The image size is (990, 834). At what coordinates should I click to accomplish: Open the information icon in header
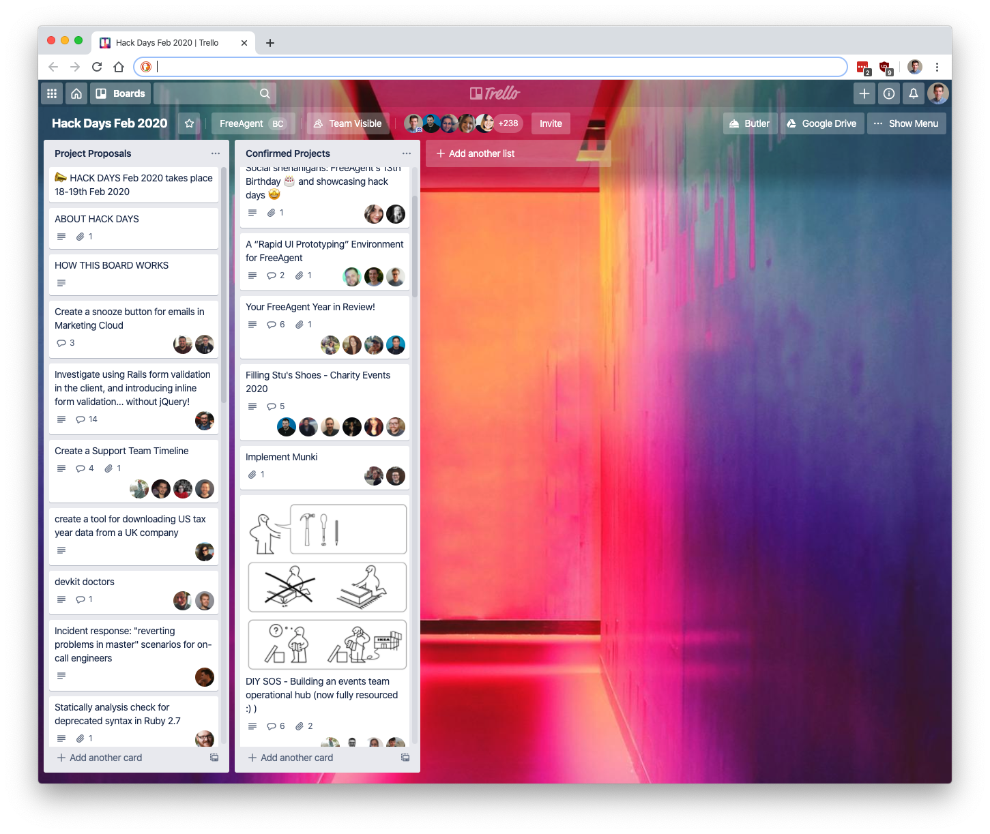[889, 93]
